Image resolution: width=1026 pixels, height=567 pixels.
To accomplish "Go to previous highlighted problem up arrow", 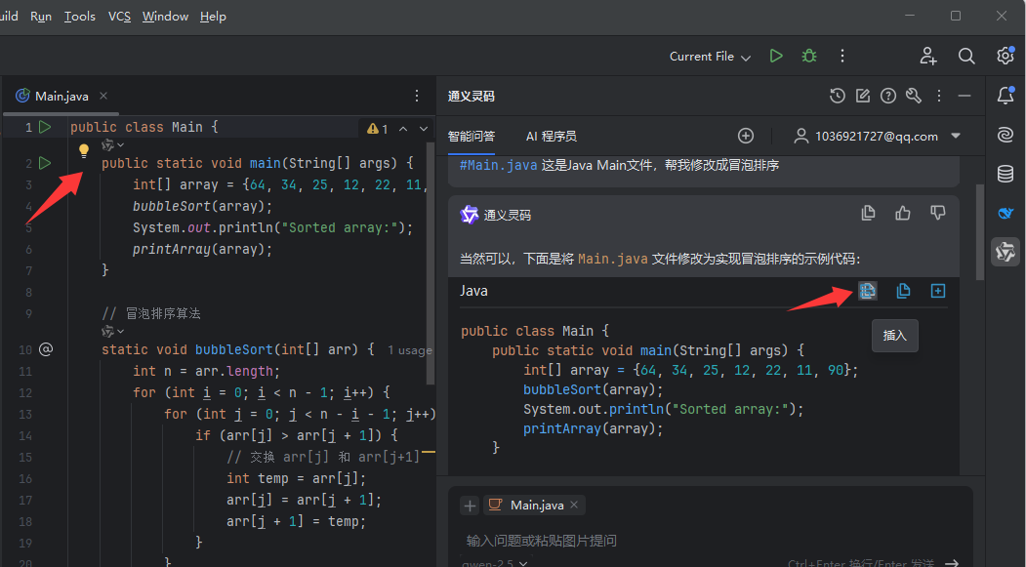I will (x=403, y=129).
